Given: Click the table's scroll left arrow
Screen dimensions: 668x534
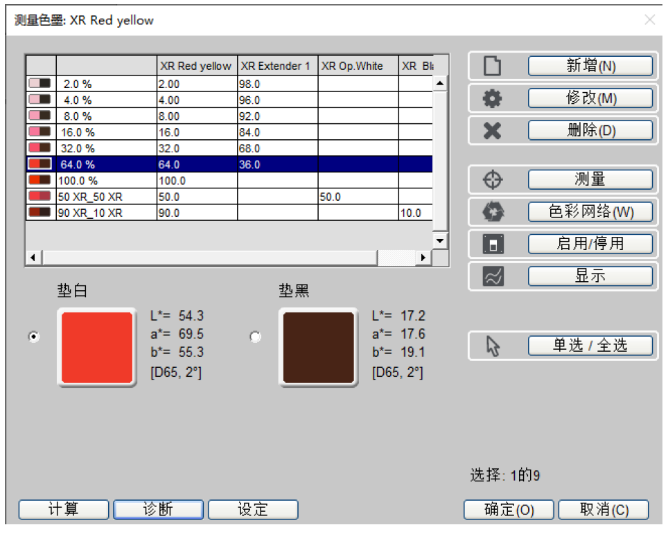Looking at the screenshot, I should (33, 258).
